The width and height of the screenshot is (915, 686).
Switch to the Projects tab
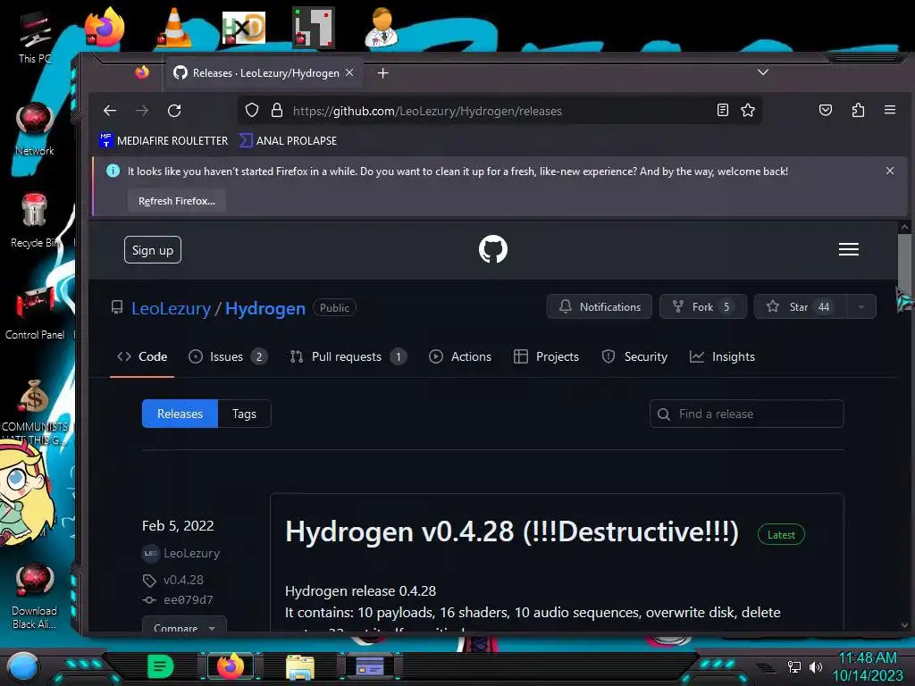click(x=546, y=357)
